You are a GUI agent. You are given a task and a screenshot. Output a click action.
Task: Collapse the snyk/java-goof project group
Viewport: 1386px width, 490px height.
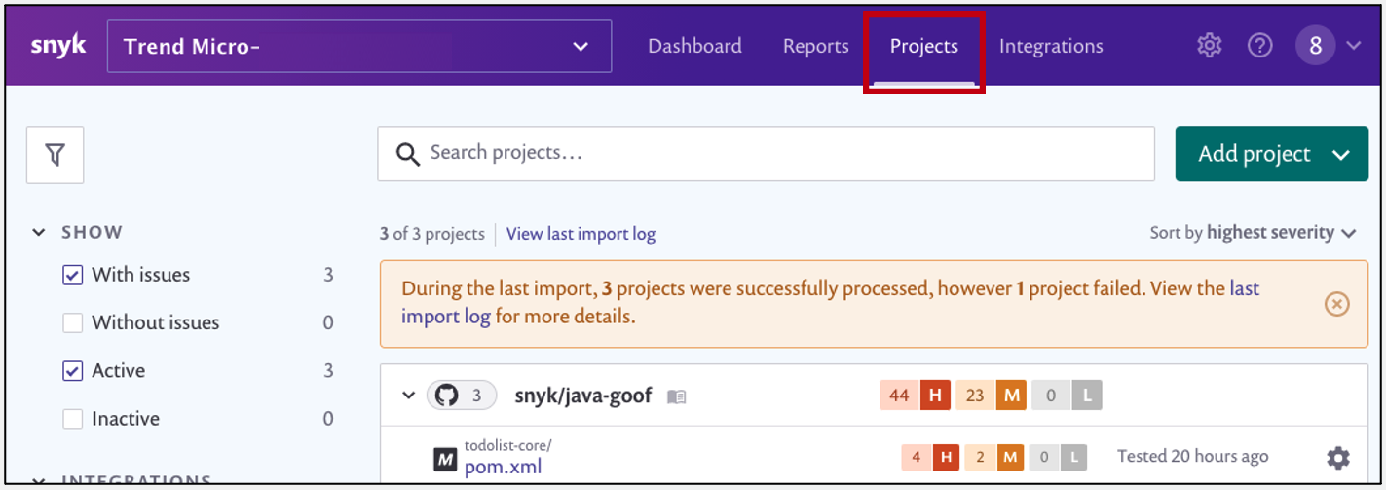(x=408, y=396)
